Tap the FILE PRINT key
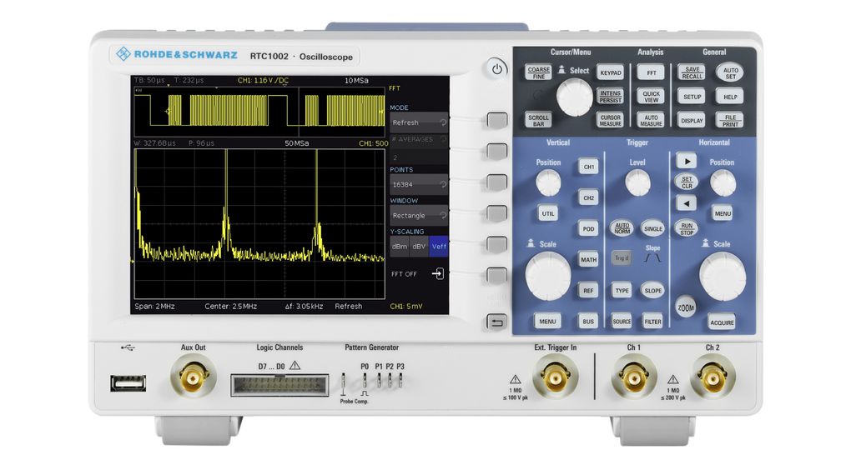The width and height of the screenshot is (851, 475). click(x=731, y=120)
